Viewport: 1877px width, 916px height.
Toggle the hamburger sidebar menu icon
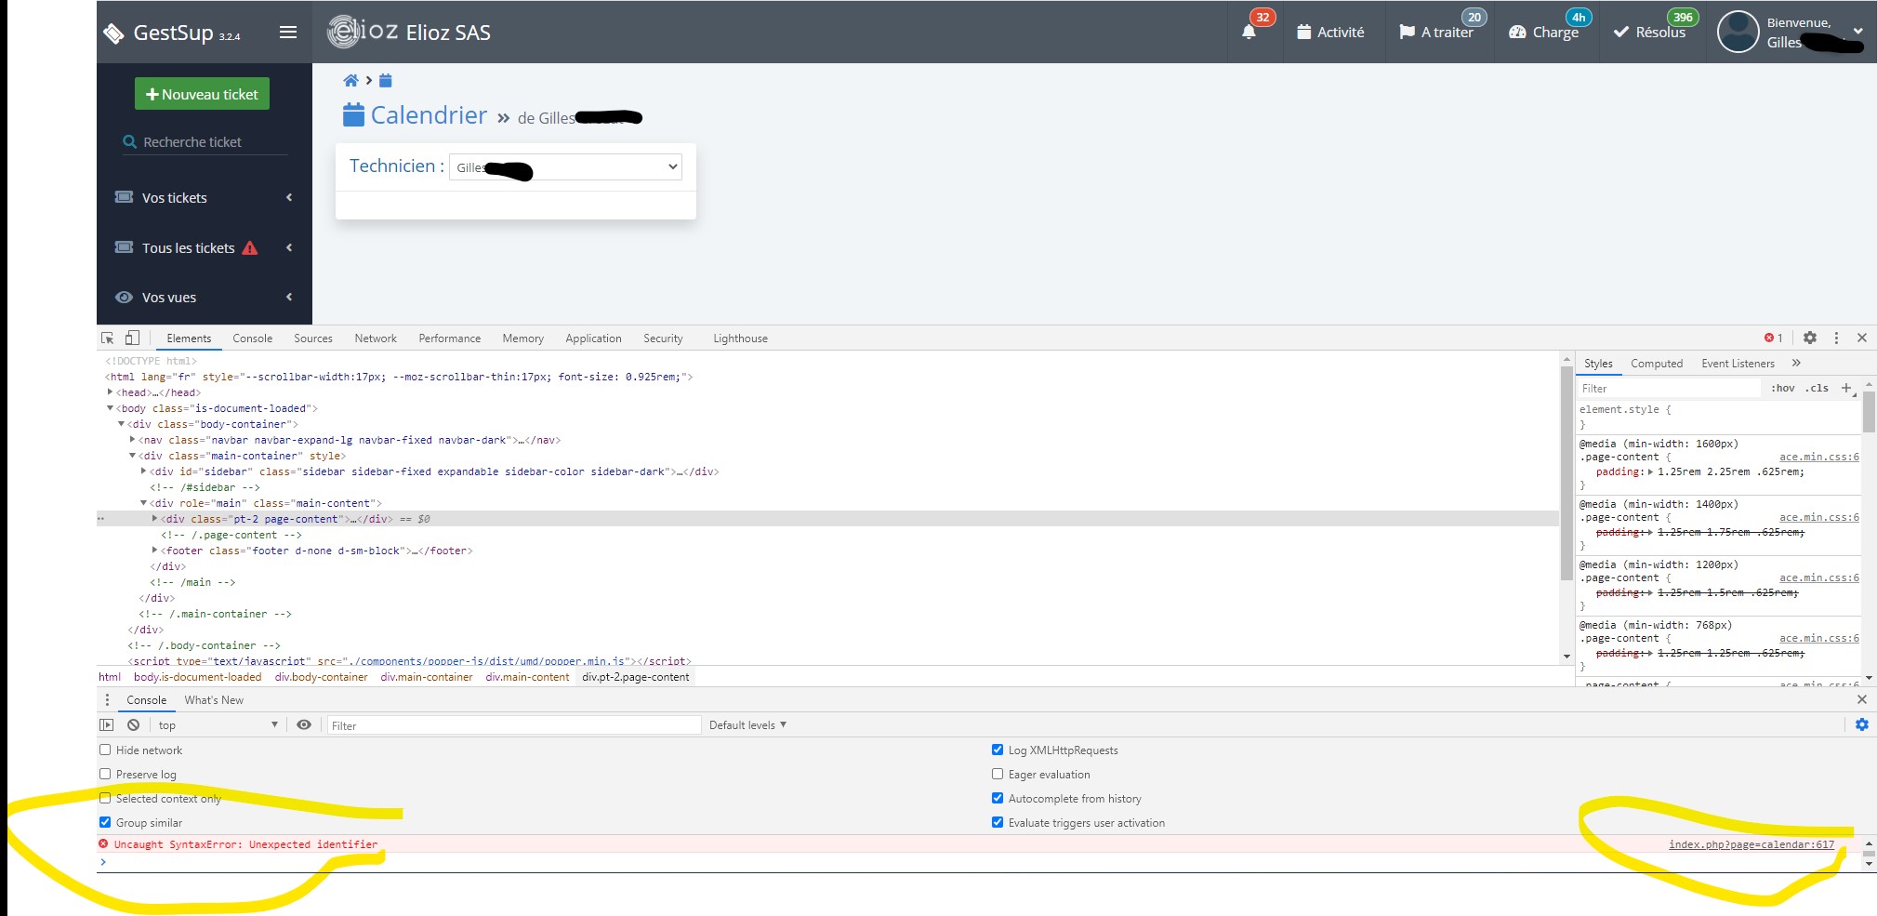(288, 32)
